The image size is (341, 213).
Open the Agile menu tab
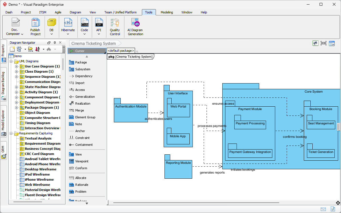[x=58, y=12]
